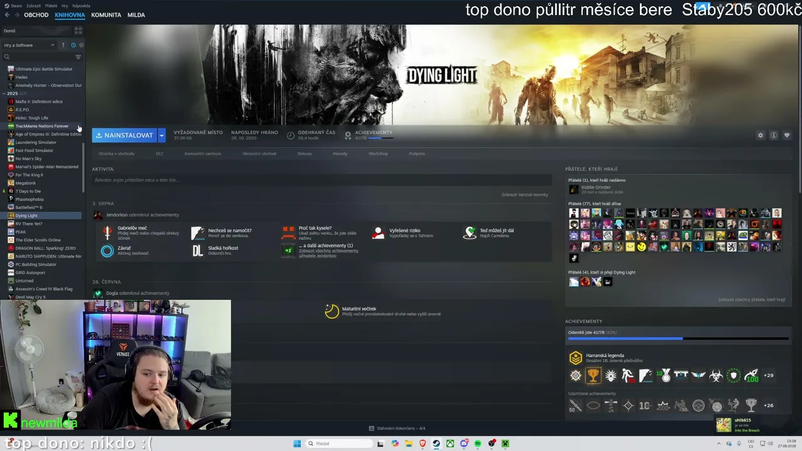This screenshot has width=802, height=451.
Task: Toggle the ready-to-play filter icon
Action: (x=81, y=45)
